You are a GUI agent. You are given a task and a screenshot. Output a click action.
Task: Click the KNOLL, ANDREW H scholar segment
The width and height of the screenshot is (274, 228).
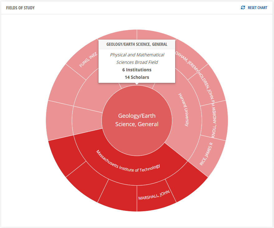[215, 121]
